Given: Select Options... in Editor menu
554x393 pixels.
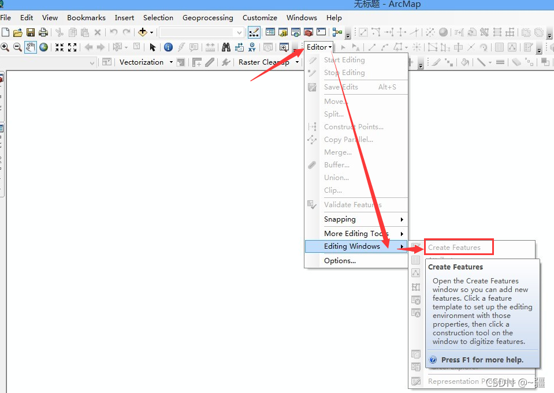Looking at the screenshot, I should [356, 261].
